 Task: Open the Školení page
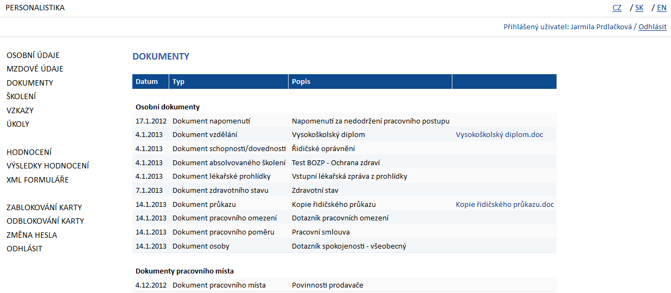[21, 96]
